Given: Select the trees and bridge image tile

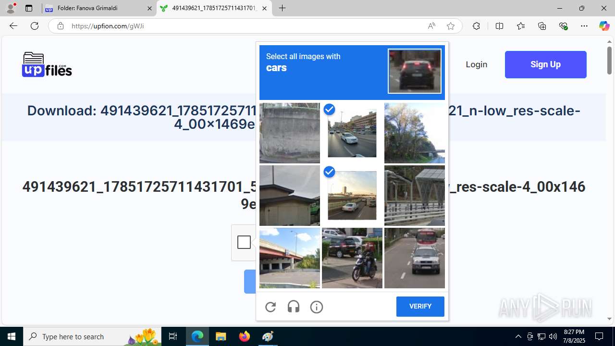Looking at the screenshot, I should coord(415,133).
